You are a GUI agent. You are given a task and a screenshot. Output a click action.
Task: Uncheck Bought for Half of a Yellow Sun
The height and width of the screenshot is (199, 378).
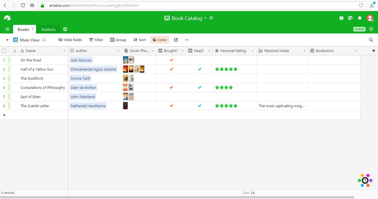point(171,69)
